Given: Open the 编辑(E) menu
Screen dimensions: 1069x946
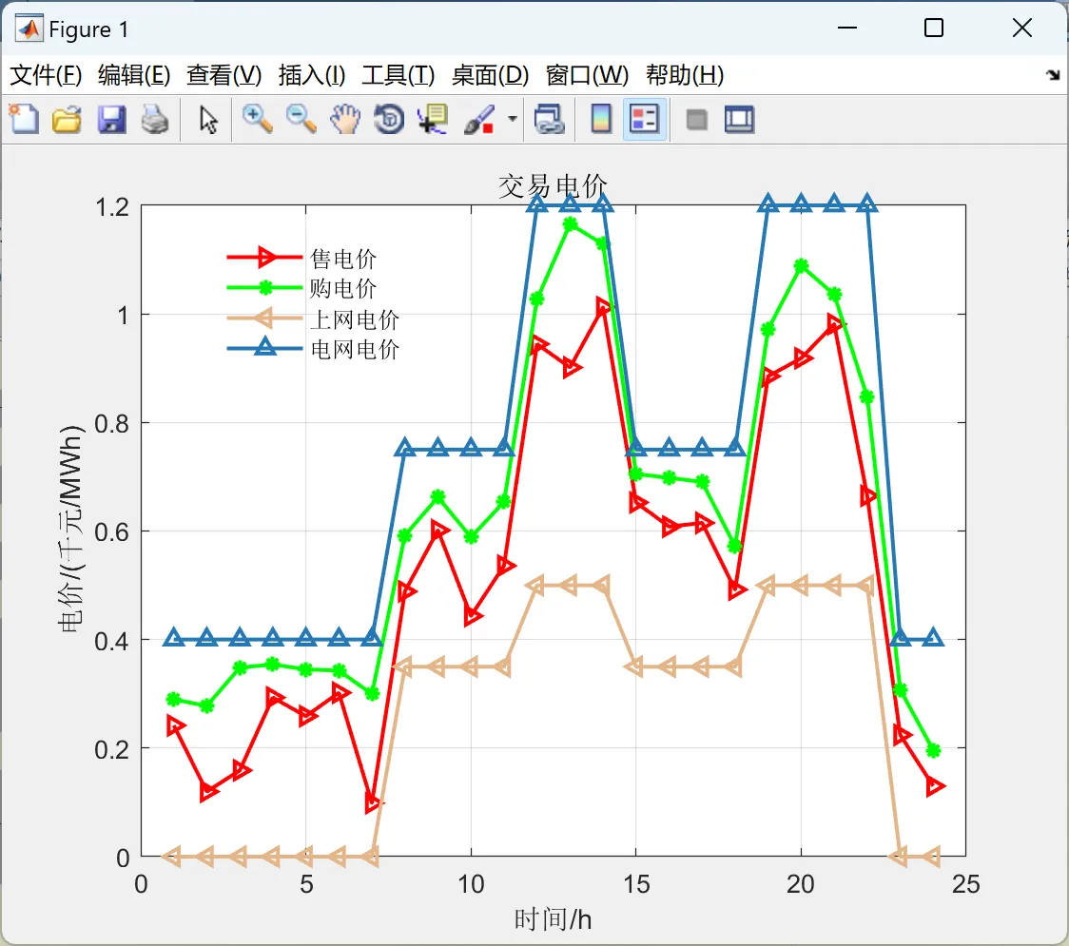Looking at the screenshot, I should click(134, 75).
